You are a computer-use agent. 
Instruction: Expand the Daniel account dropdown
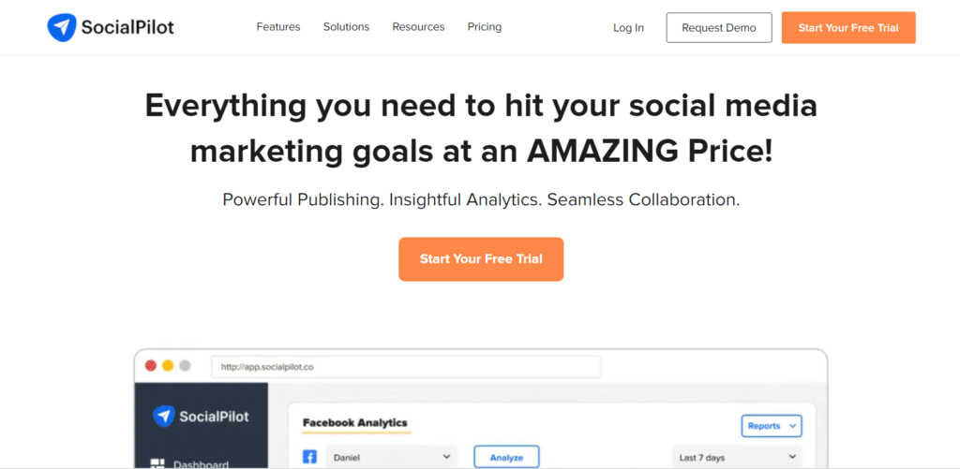point(391,457)
